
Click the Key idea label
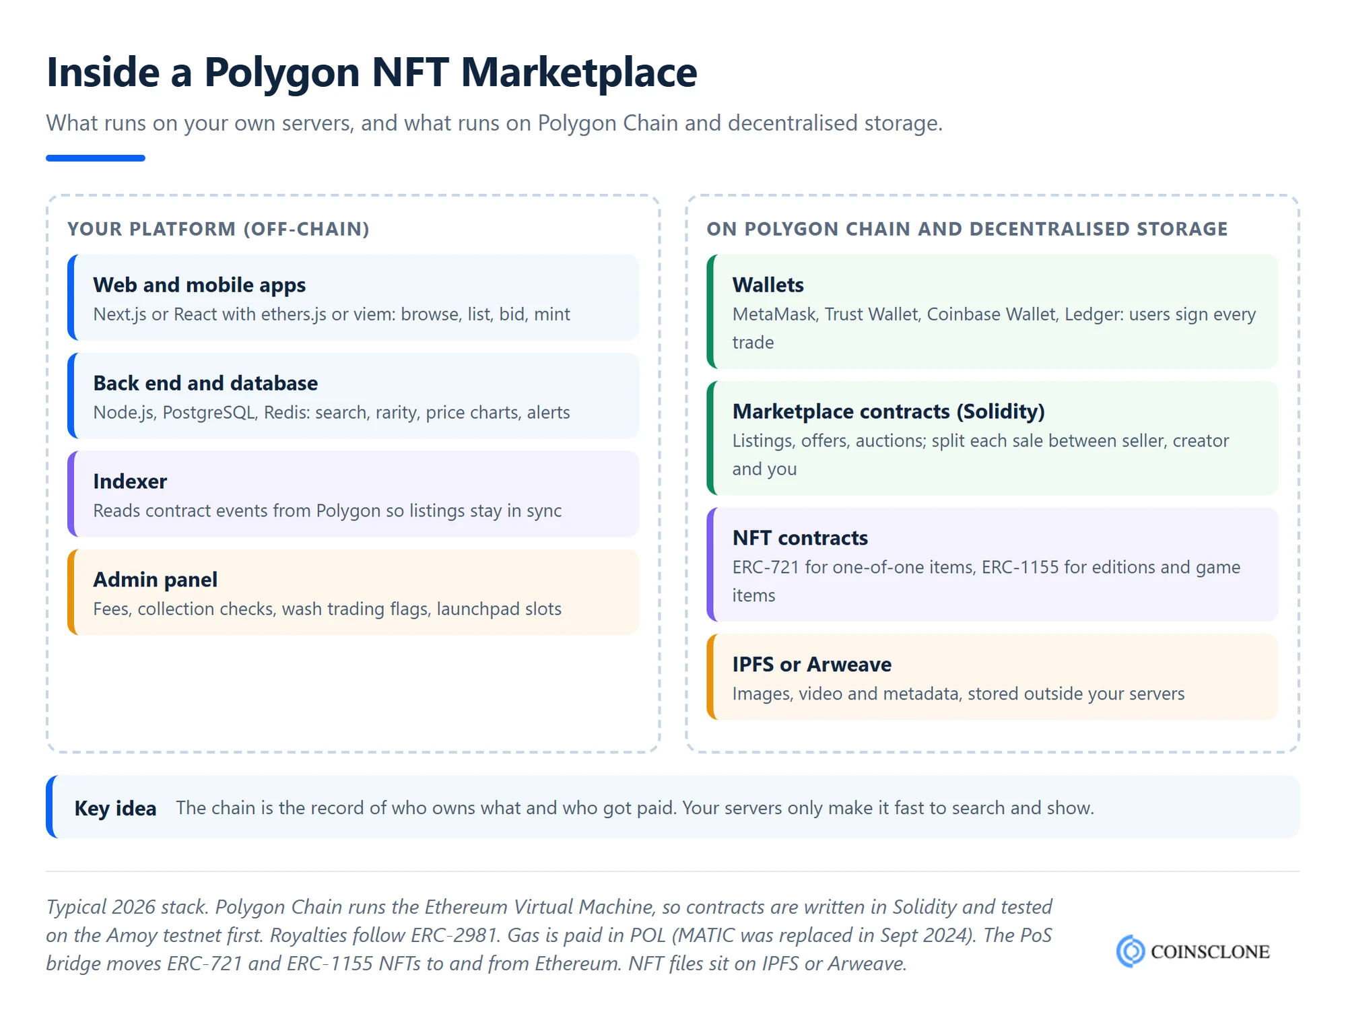click(115, 808)
